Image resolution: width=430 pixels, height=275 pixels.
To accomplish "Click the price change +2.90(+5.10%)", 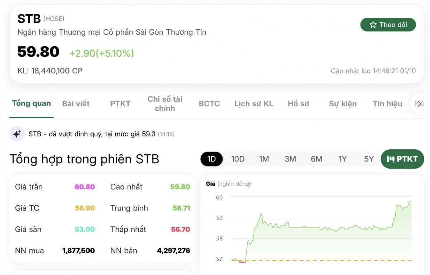I will pos(102,53).
